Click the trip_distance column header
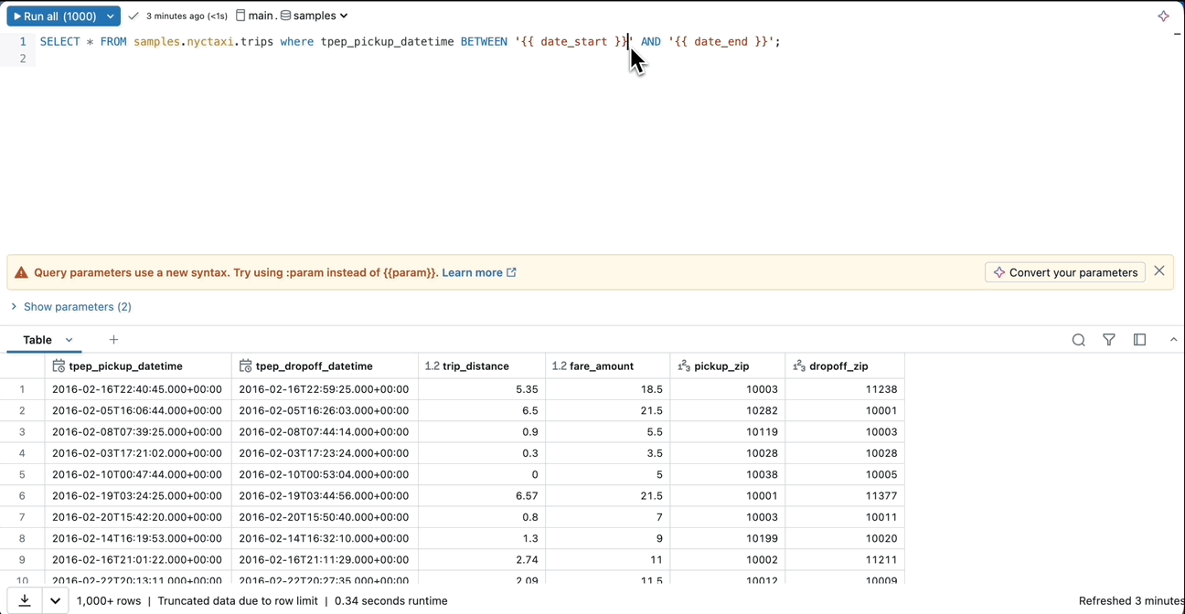This screenshot has height=614, width=1185. point(475,366)
